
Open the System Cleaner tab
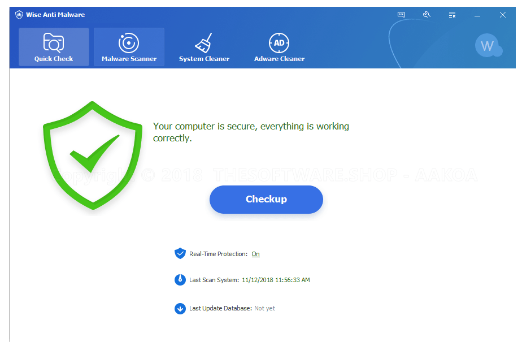pos(204,47)
